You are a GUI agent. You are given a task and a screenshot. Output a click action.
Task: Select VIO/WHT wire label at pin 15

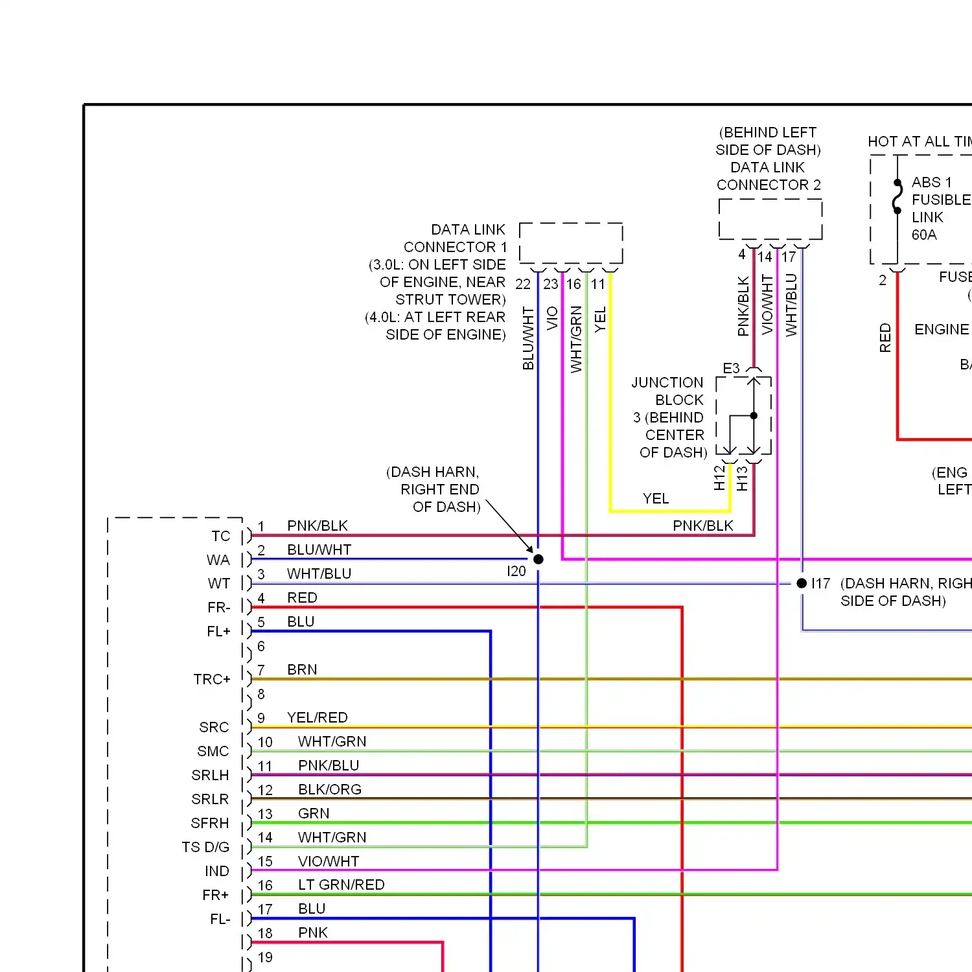329,861
